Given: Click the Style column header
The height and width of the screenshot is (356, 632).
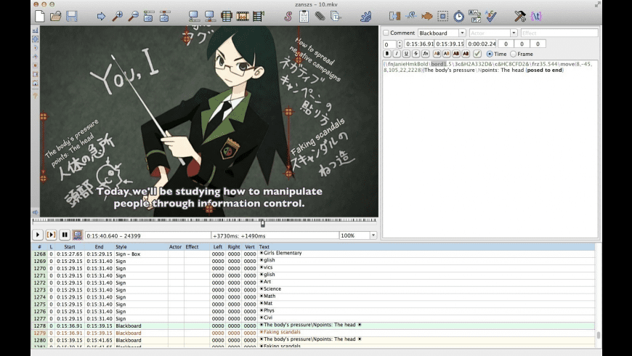Looking at the screenshot, I should [x=121, y=247].
